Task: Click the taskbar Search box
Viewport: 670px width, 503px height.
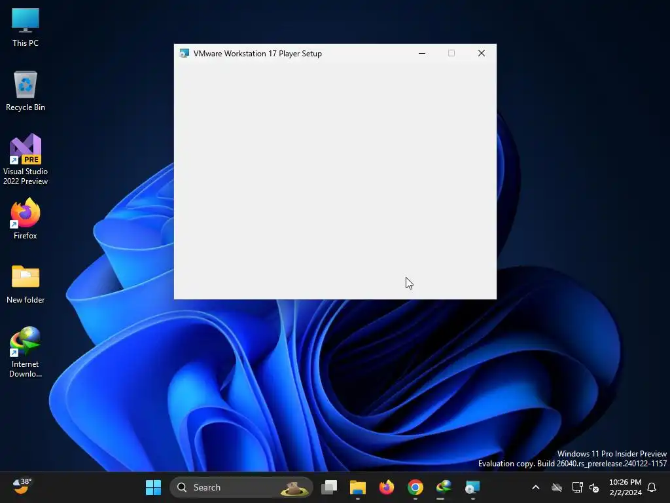Action: coord(241,487)
